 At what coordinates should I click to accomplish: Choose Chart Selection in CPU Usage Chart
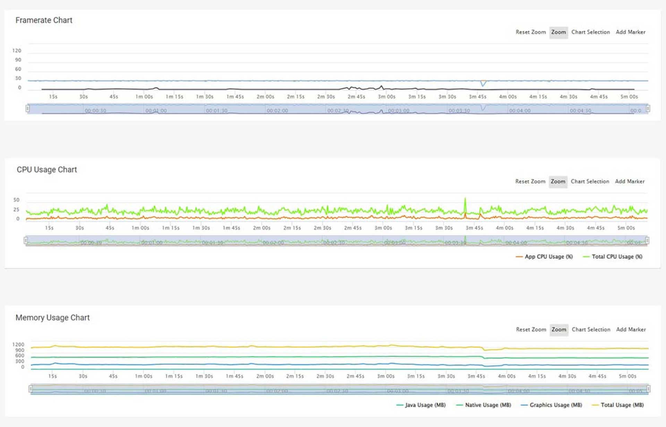click(590, 181)
